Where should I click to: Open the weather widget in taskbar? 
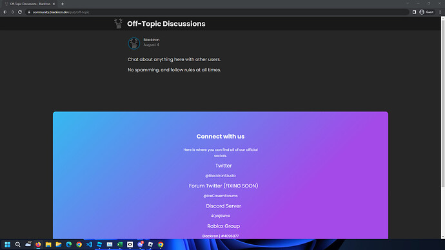coord(28,244)
